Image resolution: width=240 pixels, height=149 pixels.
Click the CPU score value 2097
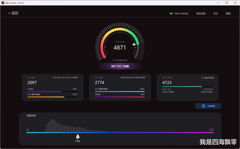(x=32, y=82)
